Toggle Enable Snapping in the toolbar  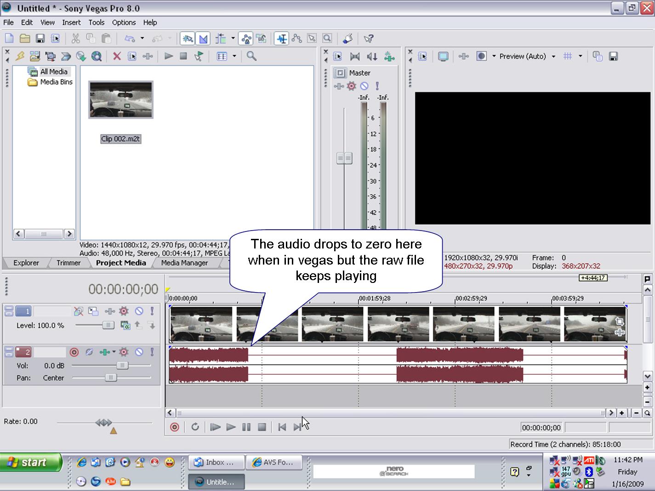(x=187, y=39)
